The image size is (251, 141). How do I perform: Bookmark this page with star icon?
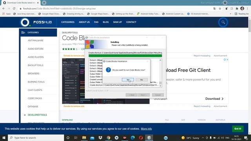pyautogui.click(x=220, y=9)
